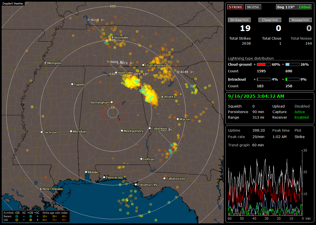Click the red circle near Birmingham
Screen dimensions: 316x225
point(113,113)
